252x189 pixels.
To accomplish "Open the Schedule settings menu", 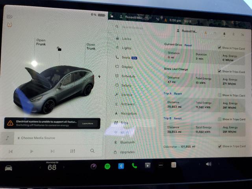I will pyautogui.click(x=125, y=76).
